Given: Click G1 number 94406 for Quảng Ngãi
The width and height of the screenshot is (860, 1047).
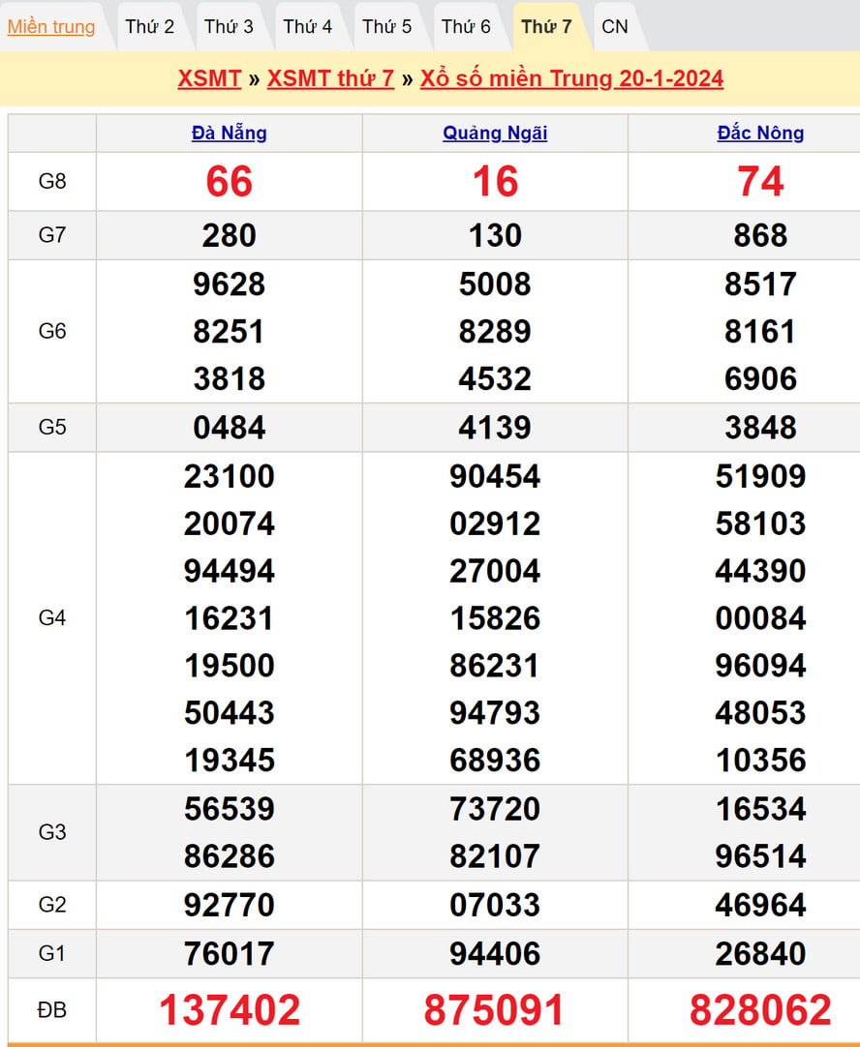Looking at the screenshot, I should tap(495, 954).
